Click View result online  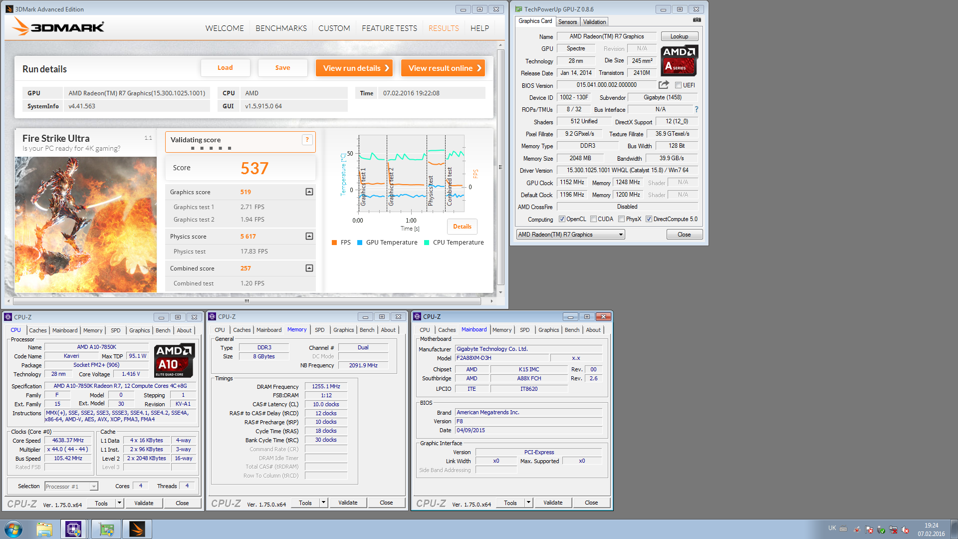443,68
